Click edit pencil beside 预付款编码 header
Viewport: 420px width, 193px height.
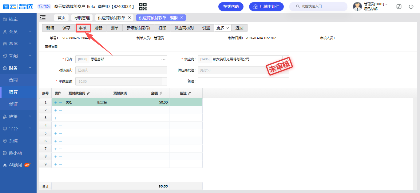click(89, 93)
